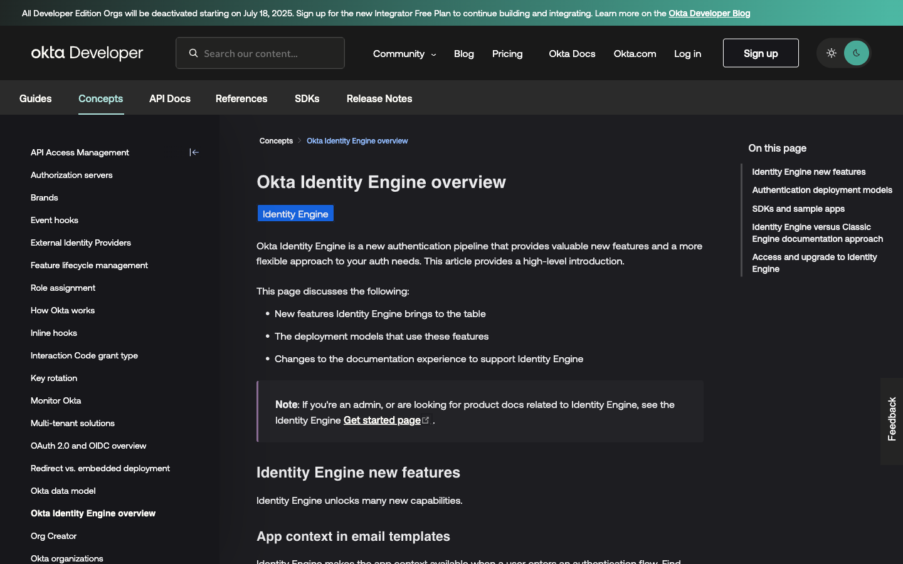903x564 pixels.
Task: Click the Identity Engine new features heading
Action: click(x=358, y=473)
